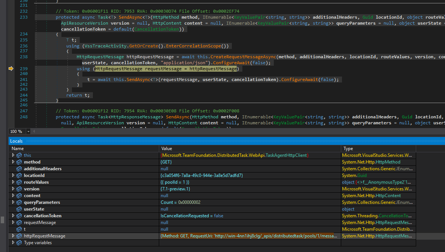Click System.Net.Http.HttpContent type cell
This screenshot has width=445, height=252.
click(371, 196)
